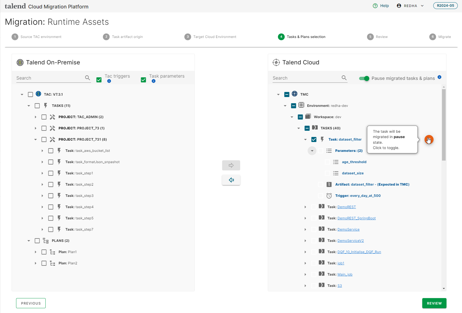The image size is (462, 313).
Task: Click the TASKS (40) cloud tasks icon
Action: coord(315,128)
